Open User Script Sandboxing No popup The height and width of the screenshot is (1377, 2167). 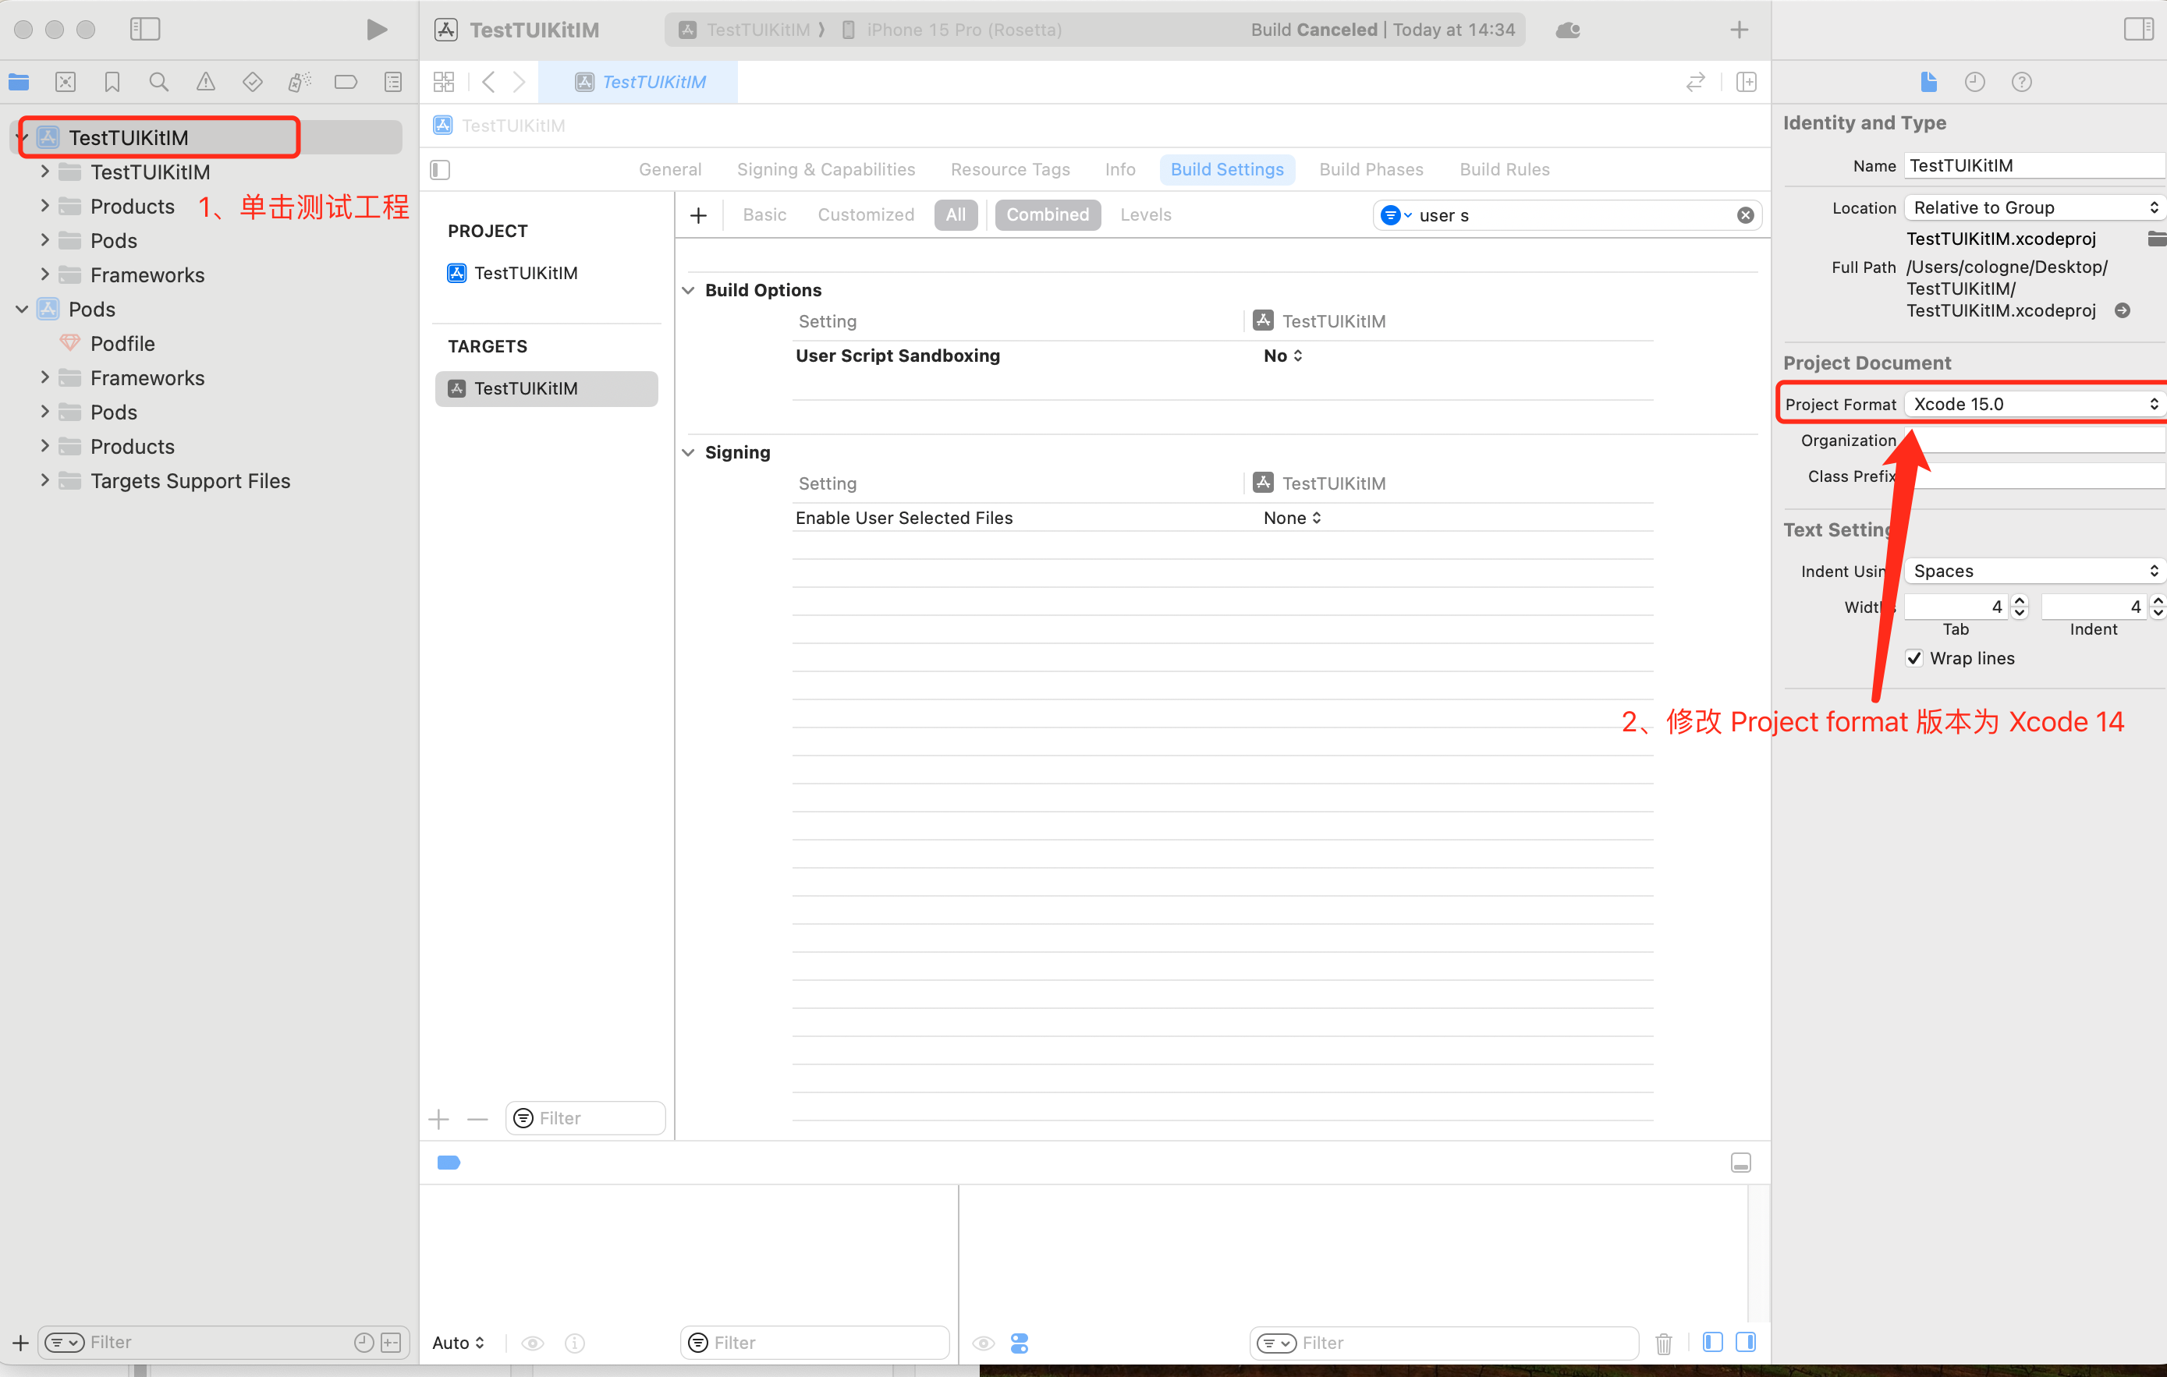[x=1282, y=356]
